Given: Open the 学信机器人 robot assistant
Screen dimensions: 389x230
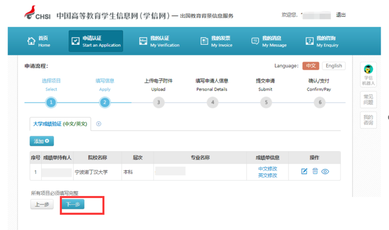Looking at the screenshot, I should point(368,75).
